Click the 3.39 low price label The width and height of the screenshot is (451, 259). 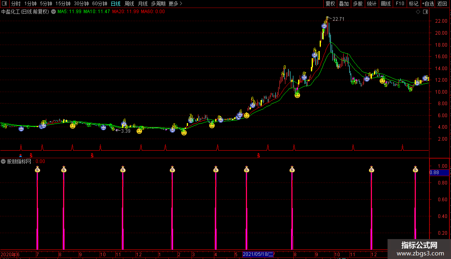[126, 131]
